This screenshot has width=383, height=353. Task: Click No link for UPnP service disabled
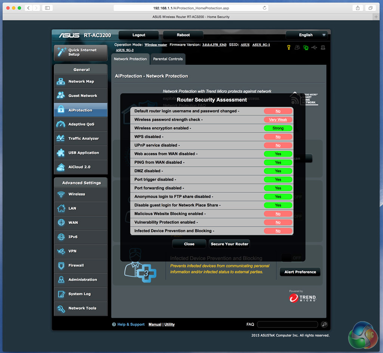pos(278,145)
